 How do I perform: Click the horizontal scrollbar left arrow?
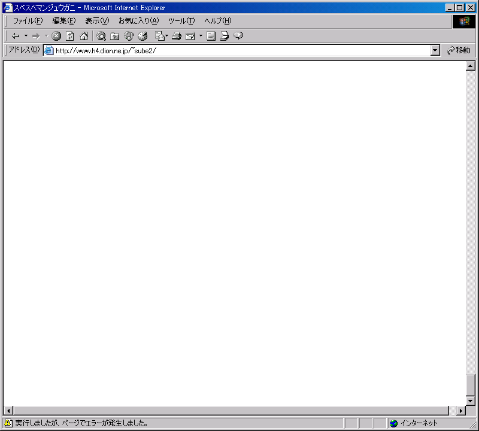point(8,411)
